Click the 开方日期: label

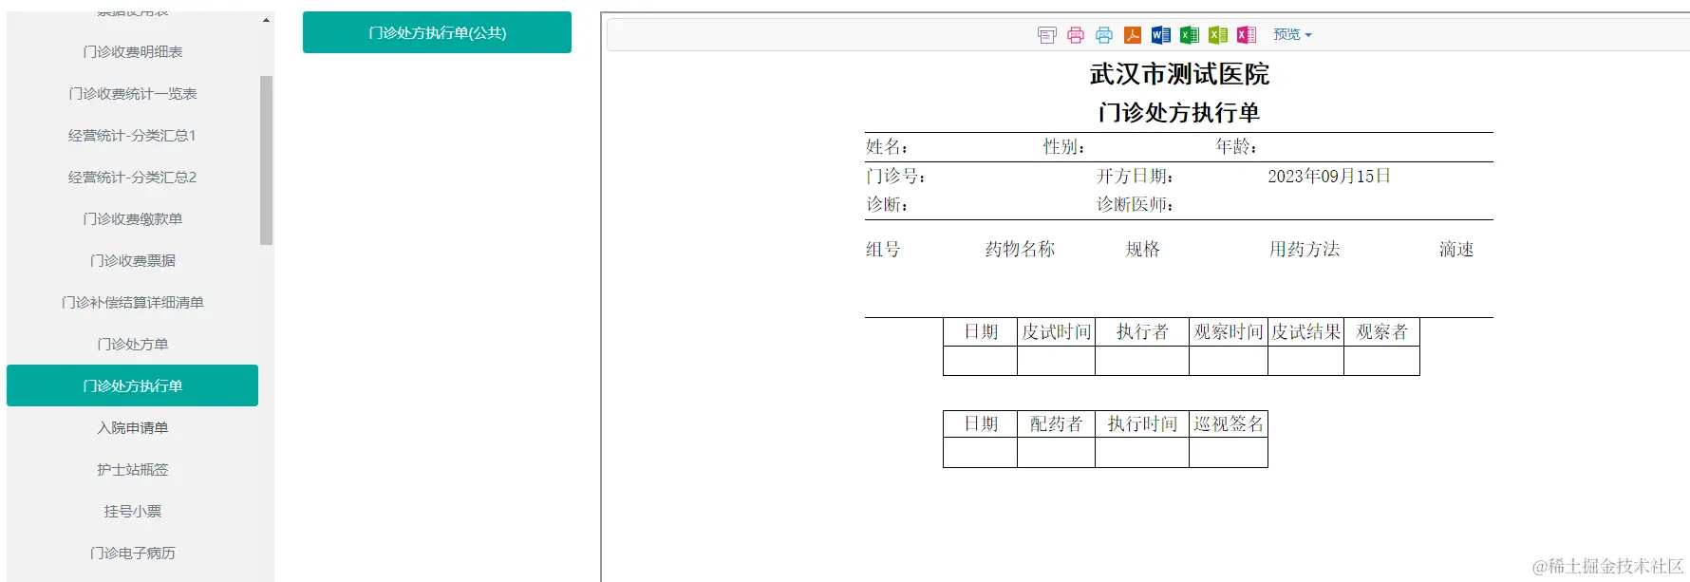1136,177
